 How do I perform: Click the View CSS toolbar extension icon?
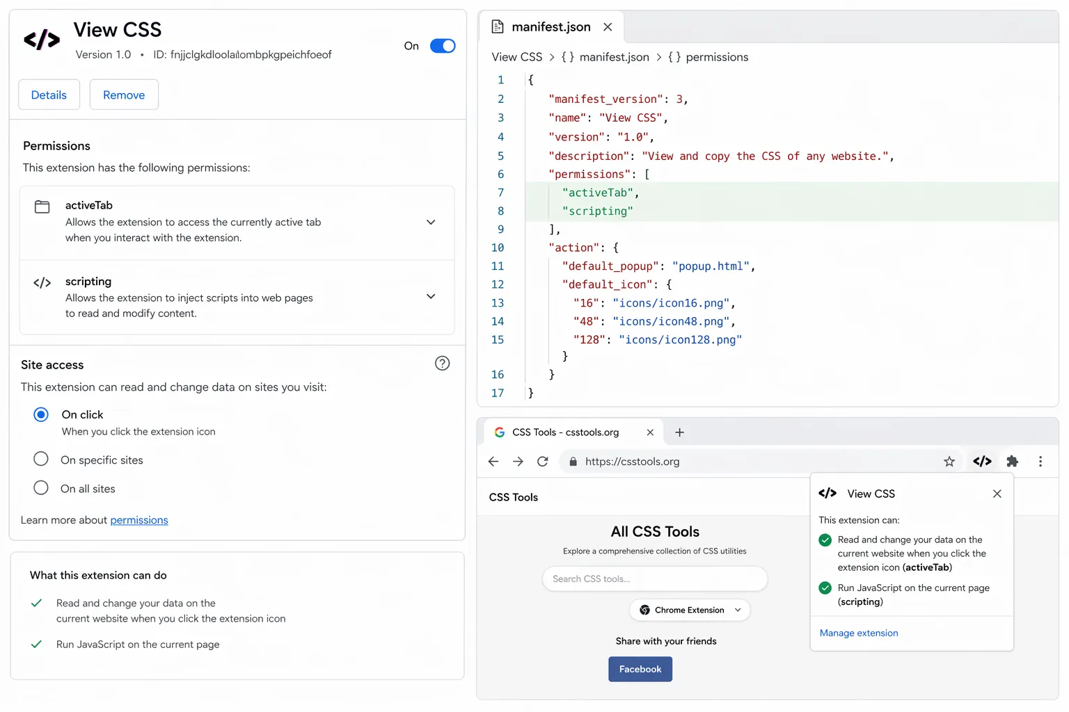[982, 462]
